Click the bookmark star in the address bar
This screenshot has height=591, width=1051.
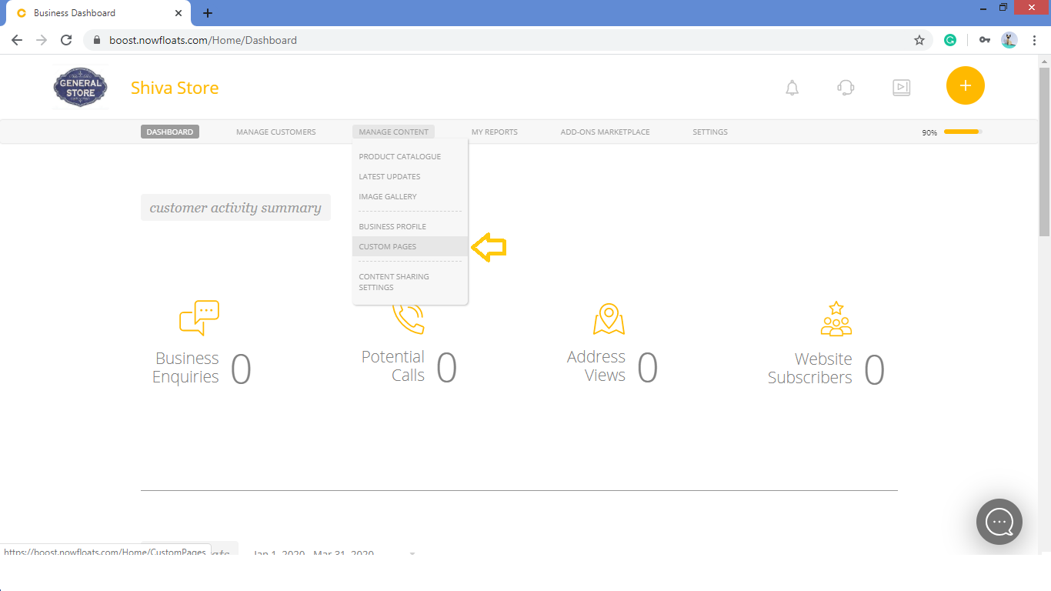point(919,39)
